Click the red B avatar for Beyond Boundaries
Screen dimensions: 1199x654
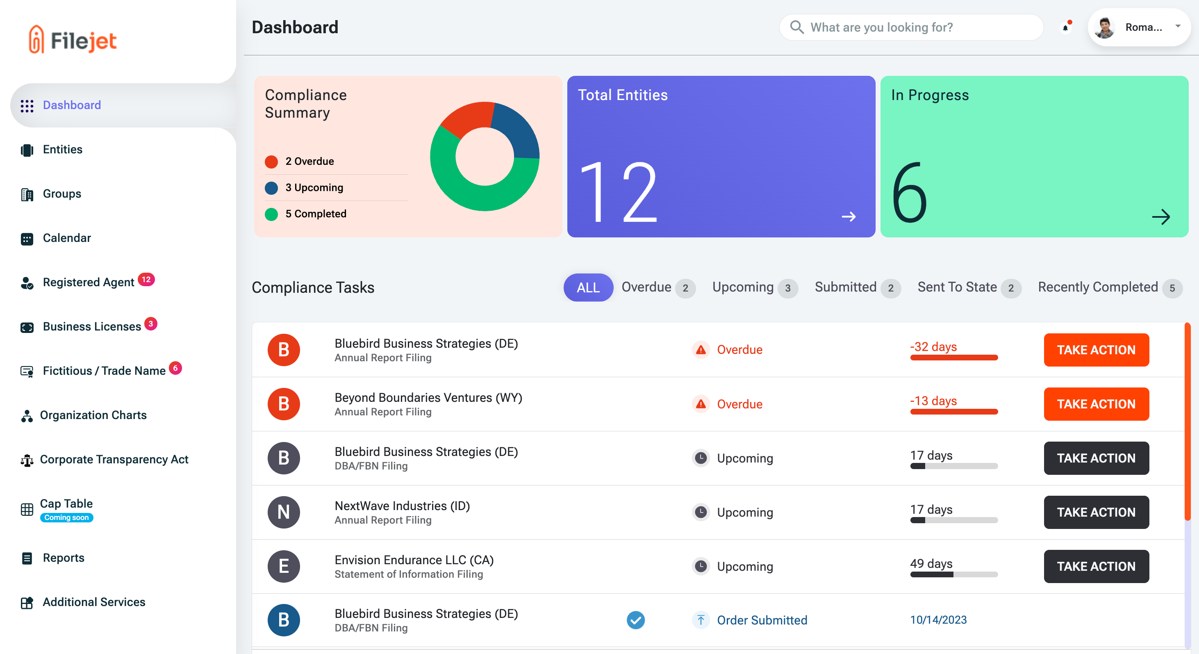point(284,404)
